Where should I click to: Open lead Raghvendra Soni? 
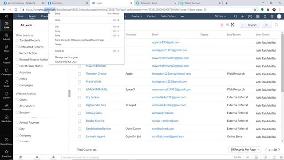pyautogui.click(x=96, y=105)
